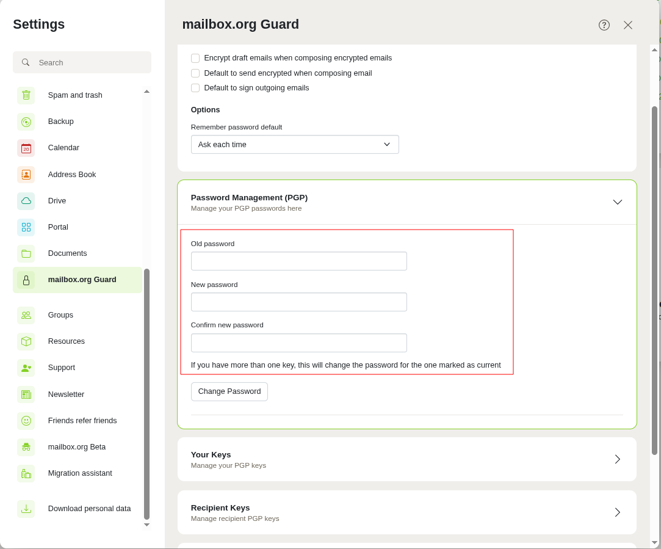
Task: Click the mailbox.org Beta incognito icon
Action: [26, 447]
